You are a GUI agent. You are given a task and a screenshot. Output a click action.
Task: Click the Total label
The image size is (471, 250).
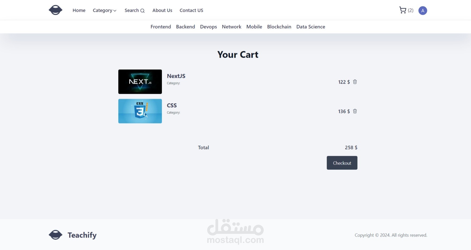203,148
